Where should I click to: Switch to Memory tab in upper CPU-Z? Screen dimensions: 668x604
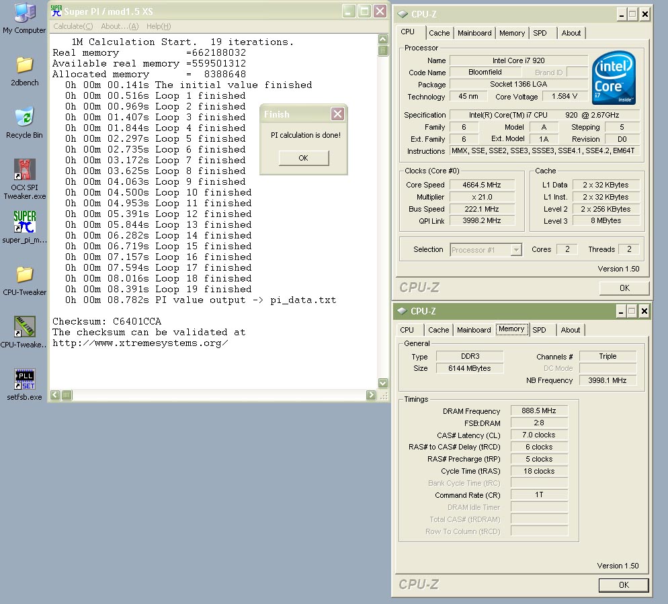[512, 33]
